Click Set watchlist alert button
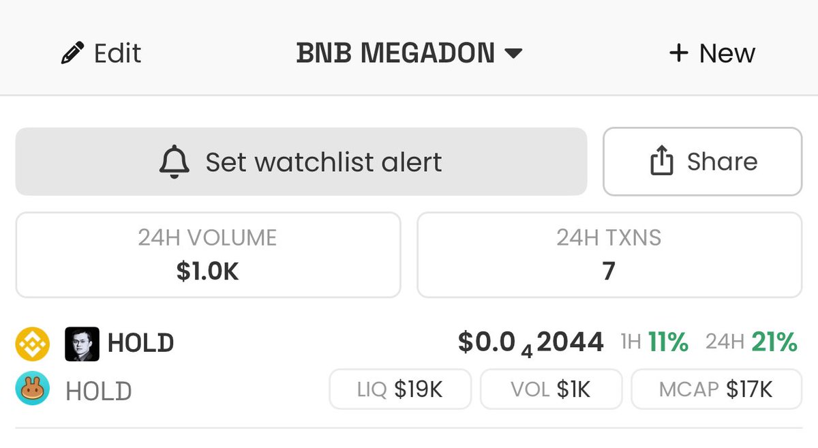 click(301, 162)
